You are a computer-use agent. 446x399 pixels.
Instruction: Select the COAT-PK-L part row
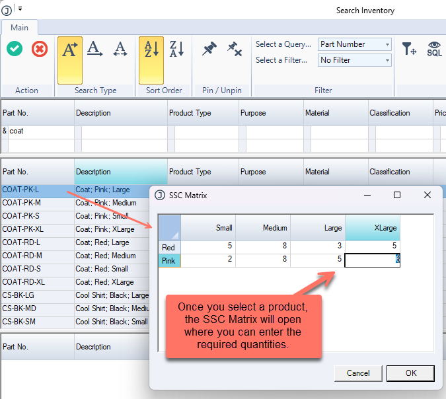[75, 191]
